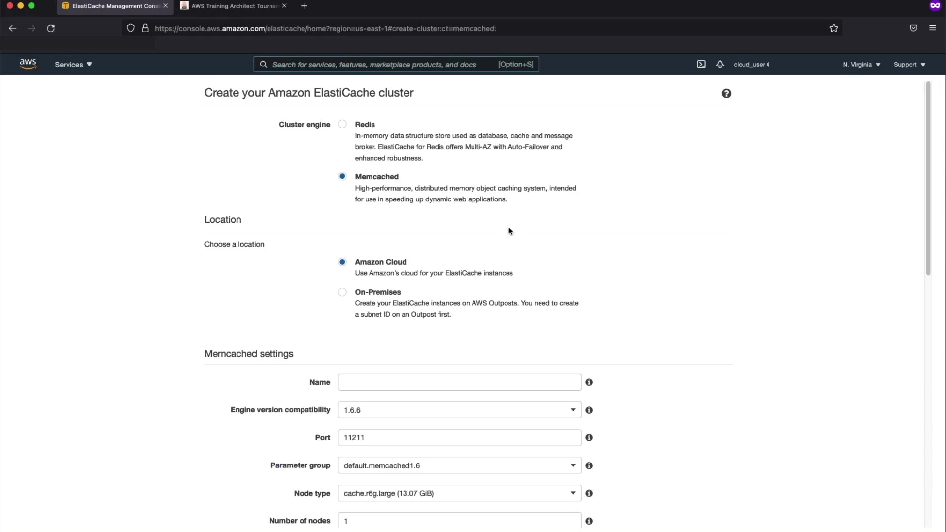Screen dimensions: 946x532
Task: Click the AWS logo home icon
Action: [28, 64]
